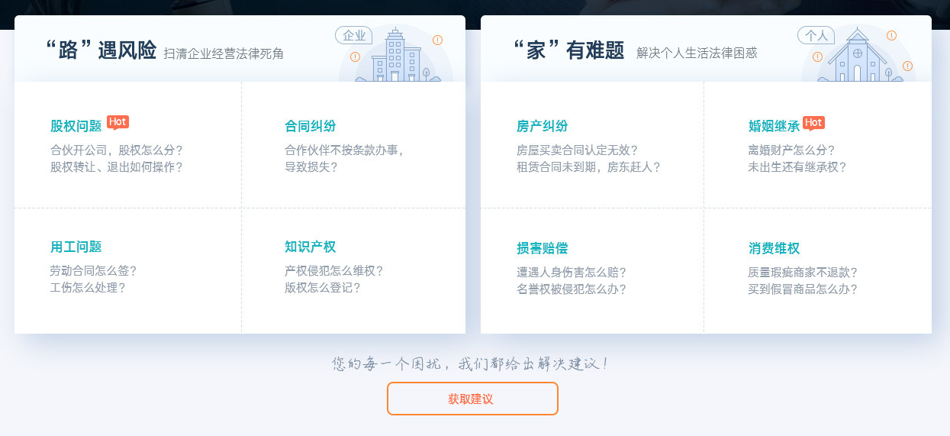Open the 知识产权 topic
This screenshot has height=436, width=950.
click(x=310, y=247)
